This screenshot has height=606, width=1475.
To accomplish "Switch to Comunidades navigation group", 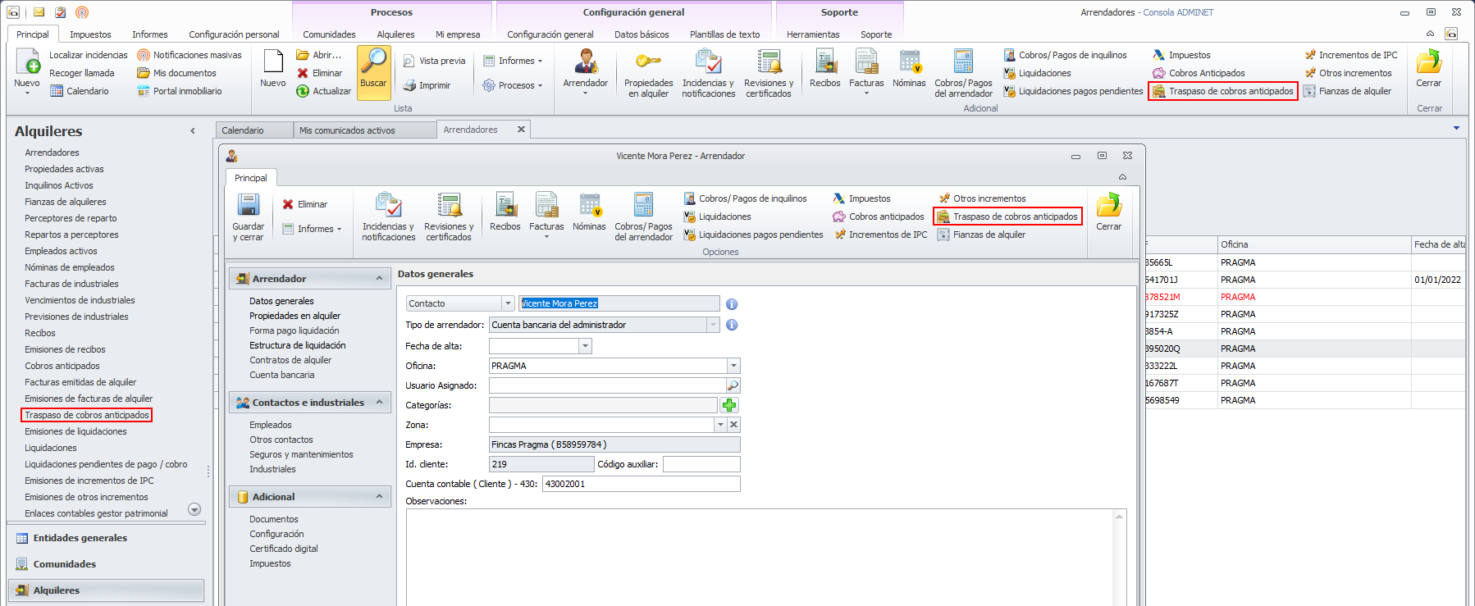I will [106, 564].
